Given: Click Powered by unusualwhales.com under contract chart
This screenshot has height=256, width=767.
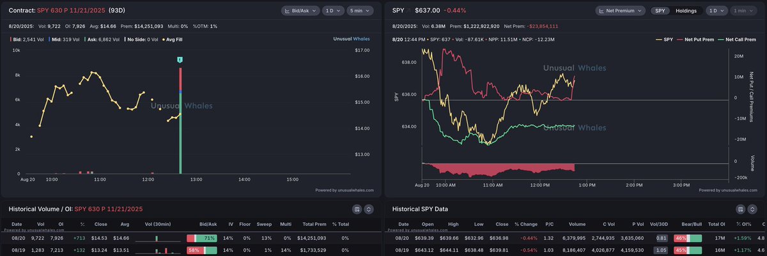Looking at the screenshot, I should (345, 190).
